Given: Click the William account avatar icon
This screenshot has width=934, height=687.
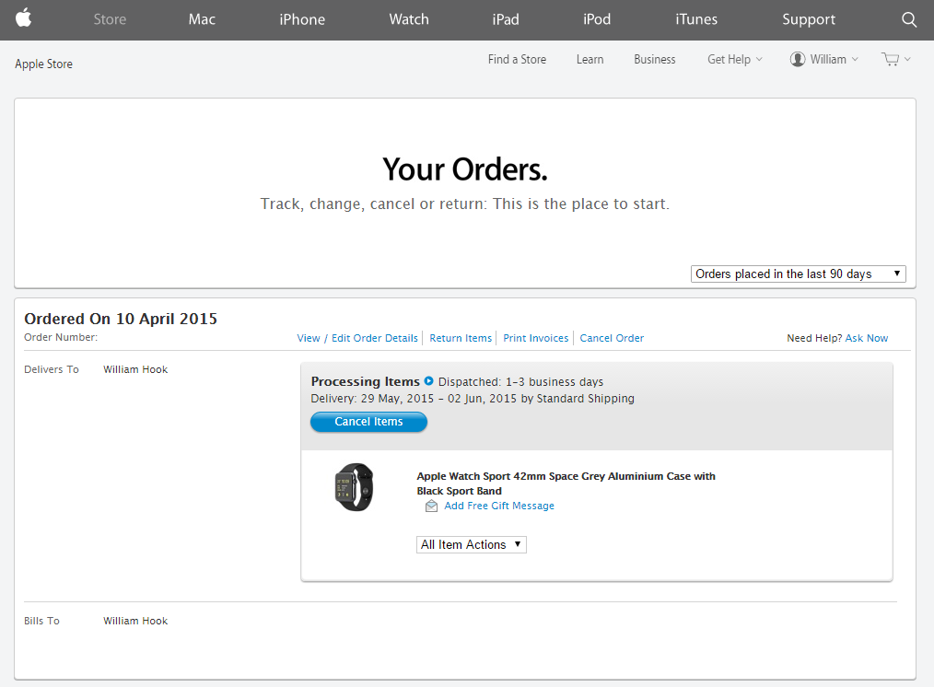Looking at the screenshot, I should (798, 60).
